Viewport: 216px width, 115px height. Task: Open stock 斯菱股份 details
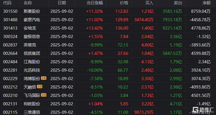(x=32, y=11)
